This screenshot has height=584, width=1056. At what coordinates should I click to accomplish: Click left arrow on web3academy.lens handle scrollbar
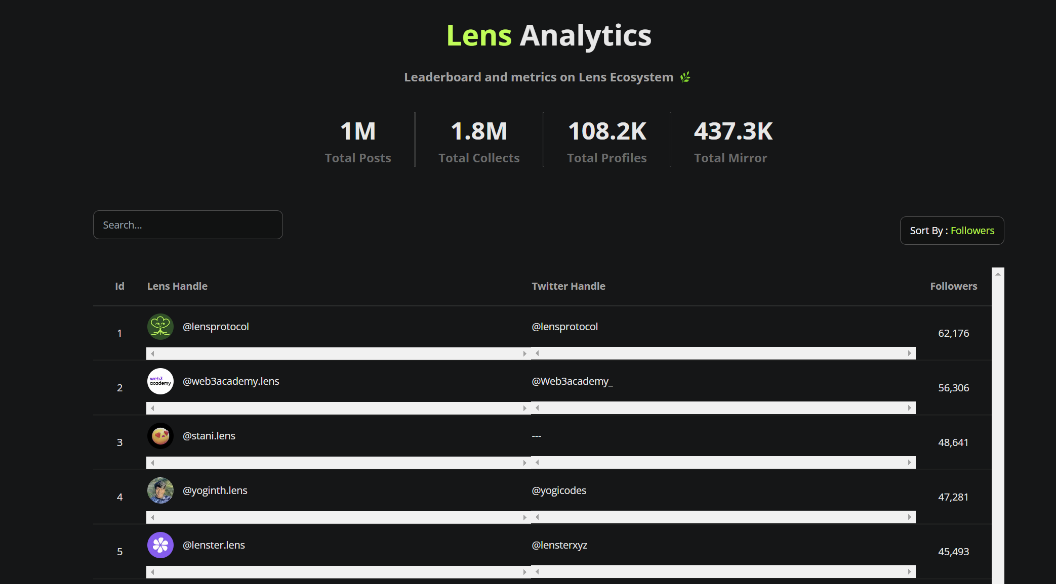click(x=152, y=408)
